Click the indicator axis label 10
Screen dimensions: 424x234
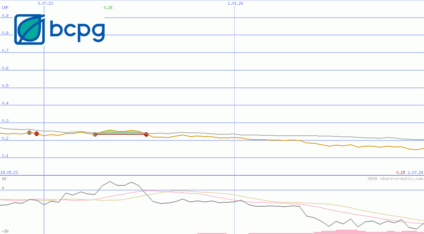click(x=4, y=179)
